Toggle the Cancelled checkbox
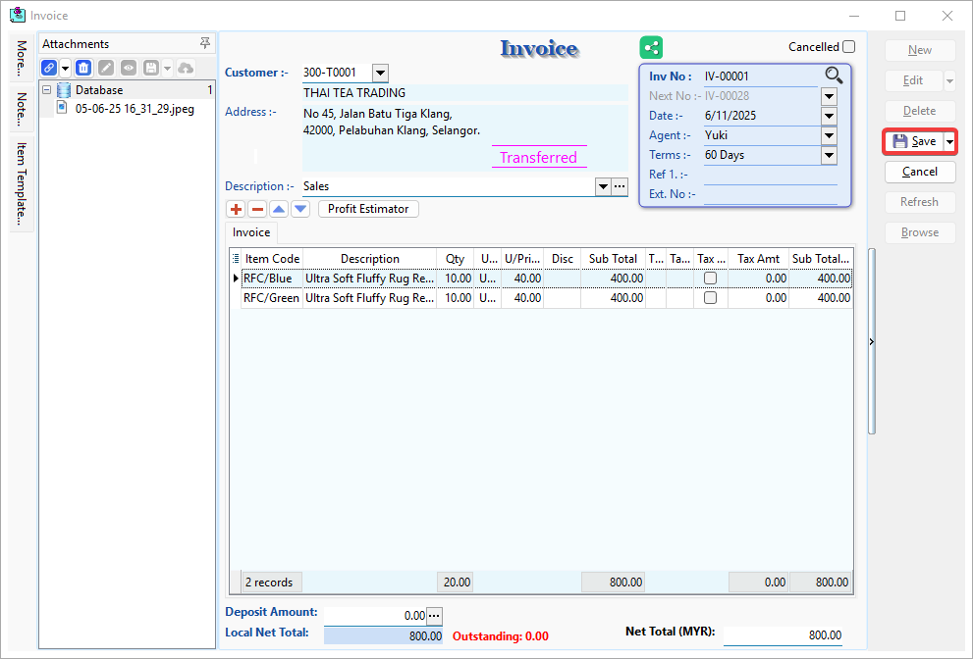This screenshot has width=973, height=659. pyautogui.click(x=848, y=46)
